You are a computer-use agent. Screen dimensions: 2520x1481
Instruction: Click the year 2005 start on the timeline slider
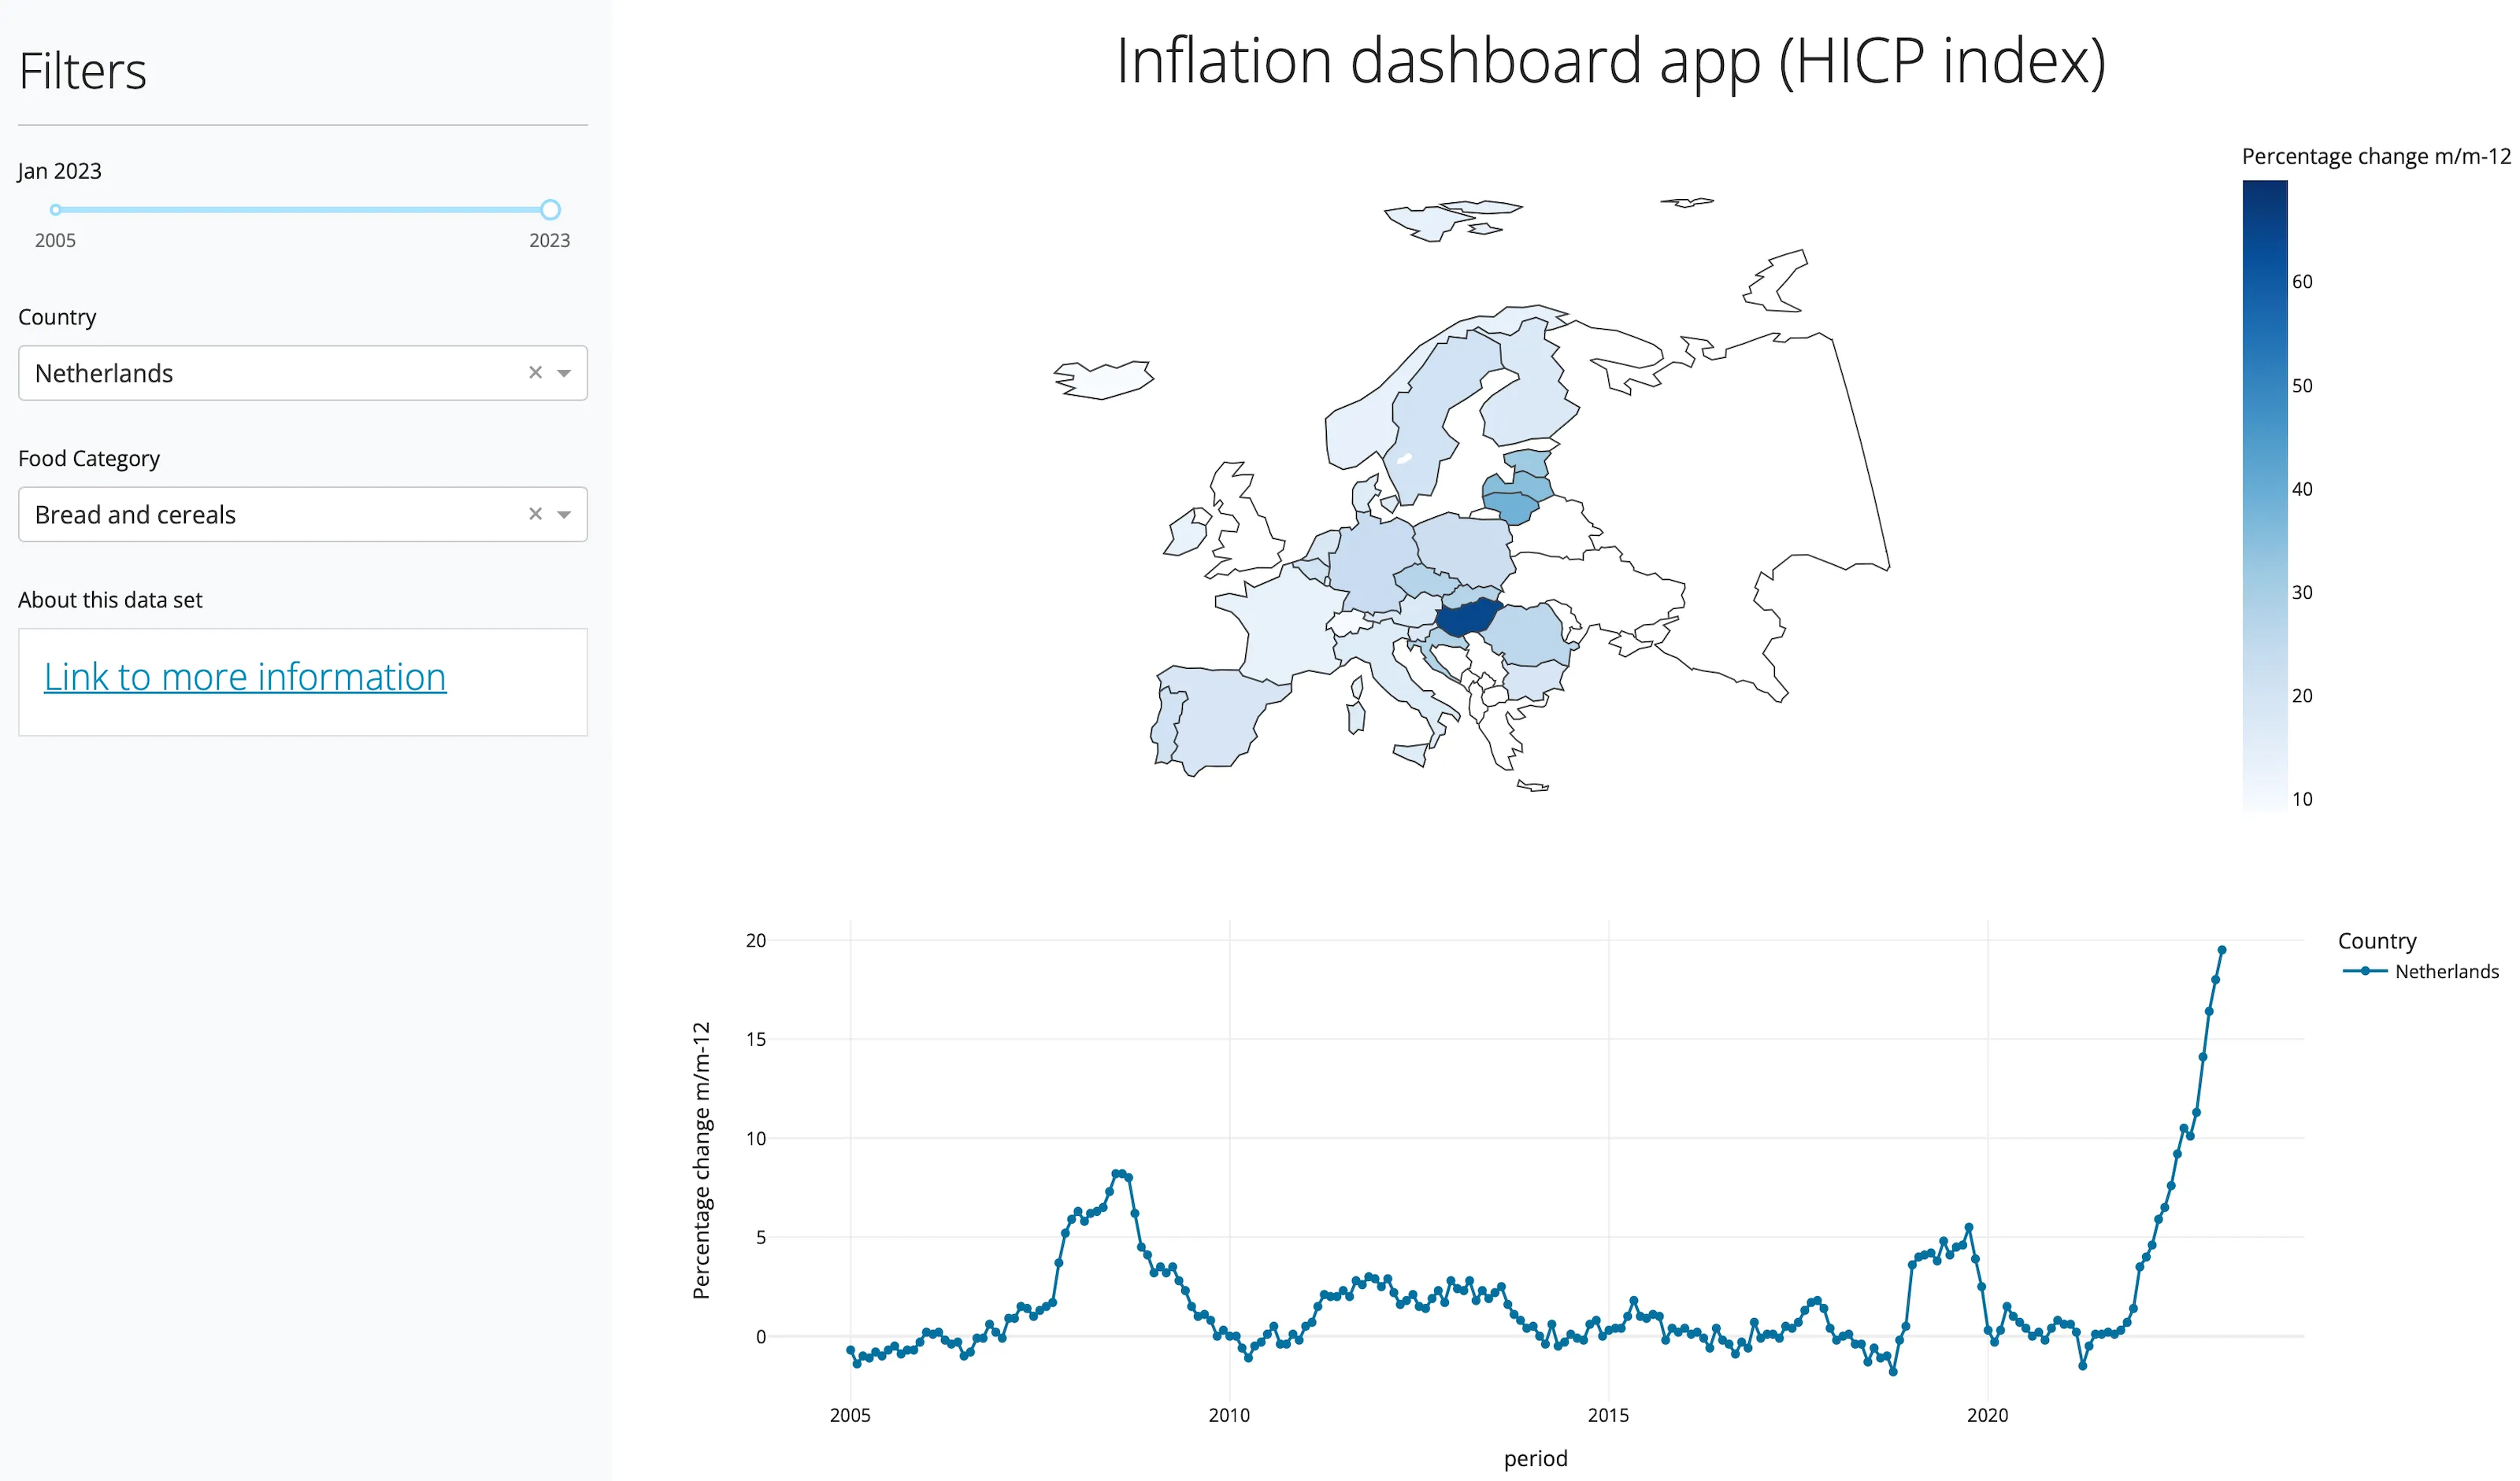[57, 208]
